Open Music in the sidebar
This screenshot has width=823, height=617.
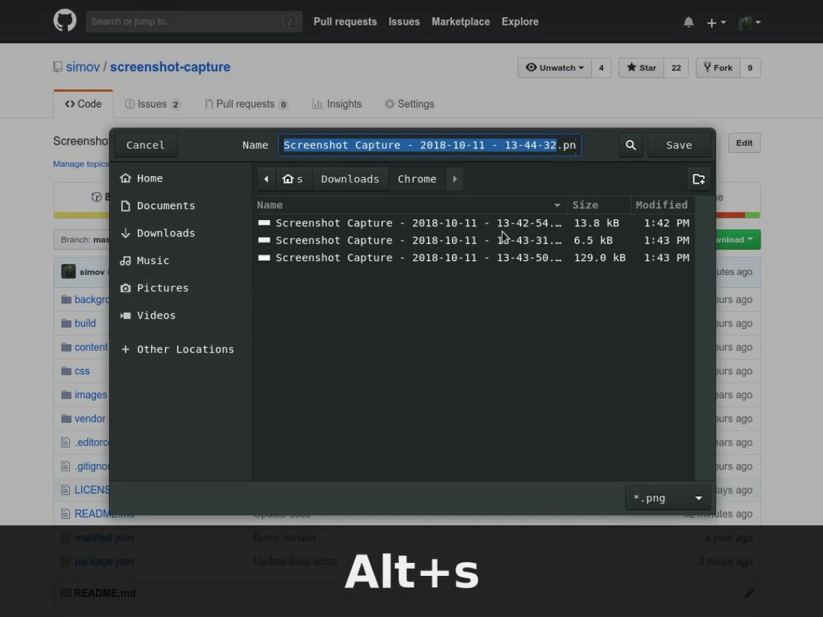point(152,261)
